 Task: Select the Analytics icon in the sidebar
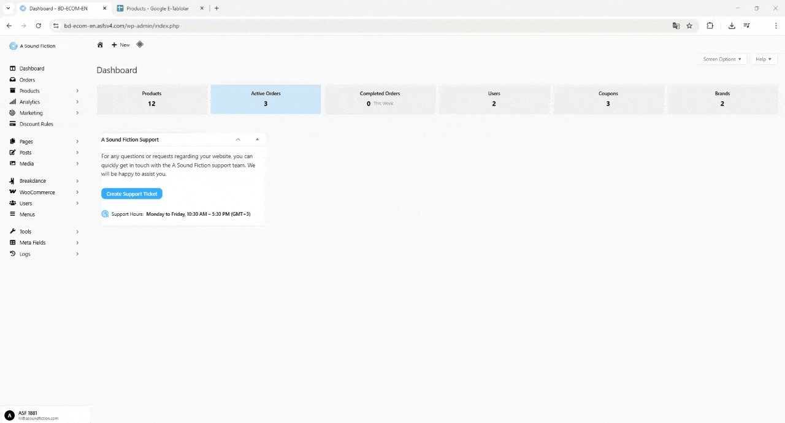click(12, 102)
